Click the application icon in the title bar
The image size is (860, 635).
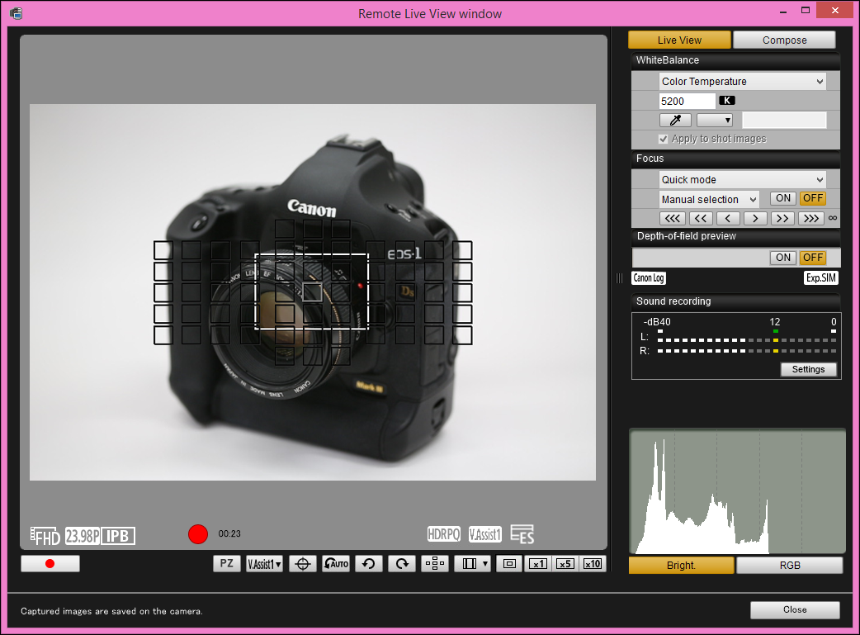point(16,13)
